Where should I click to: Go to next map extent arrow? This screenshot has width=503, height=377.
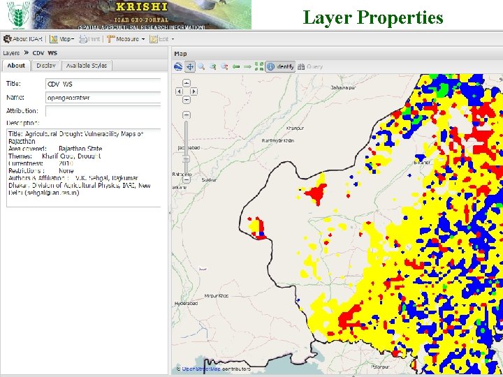pos(247,66)
